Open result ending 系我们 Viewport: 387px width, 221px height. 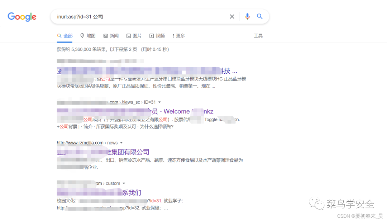point(99,193)
